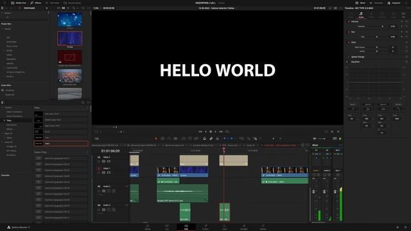Image resolution: width=411 pixels, height=231 pixels.
Task: Click the Play reverse button in viewer
Action: [x=205, y=132]
